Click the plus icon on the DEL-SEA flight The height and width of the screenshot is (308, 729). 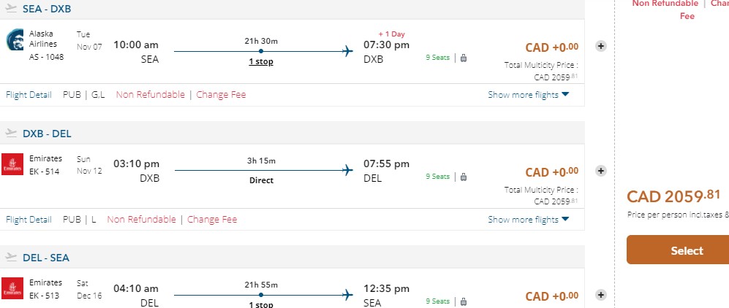(601, 295)
